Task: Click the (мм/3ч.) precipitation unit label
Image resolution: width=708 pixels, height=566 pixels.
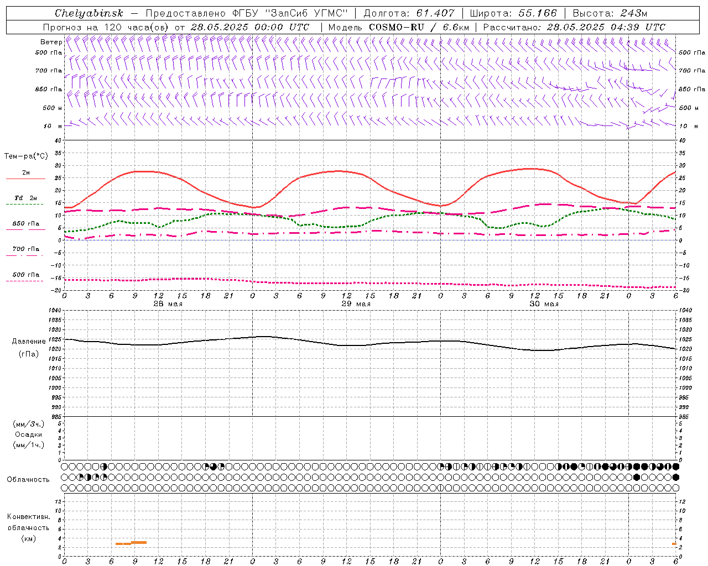Action: [x=29, y=424]
